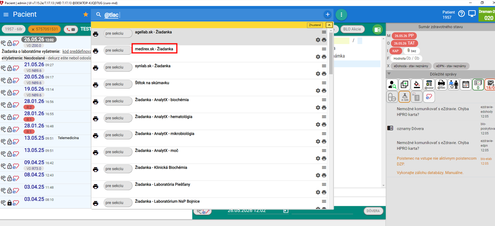Click the pills medication icon

pyautogui.click(x=392, y=97)
